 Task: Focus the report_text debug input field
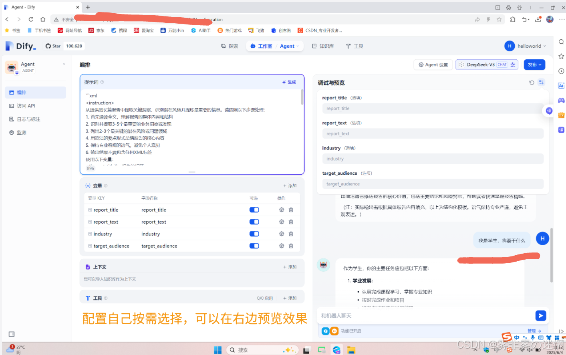[x=433, y=134]
